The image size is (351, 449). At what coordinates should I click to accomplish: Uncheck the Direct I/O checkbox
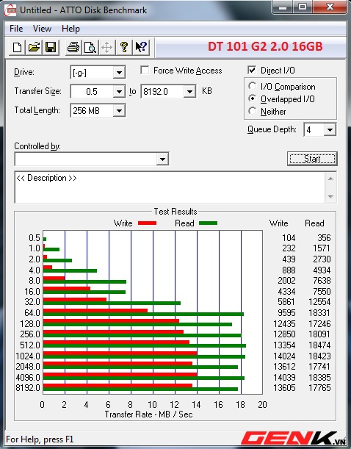click(x=252, y=70)
